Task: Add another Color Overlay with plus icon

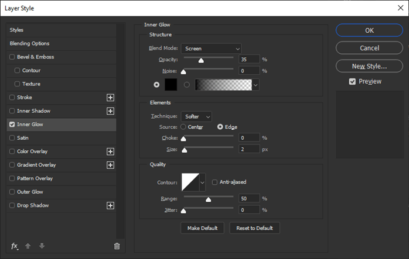Action: pyautogui.click(x=110, y=151)
